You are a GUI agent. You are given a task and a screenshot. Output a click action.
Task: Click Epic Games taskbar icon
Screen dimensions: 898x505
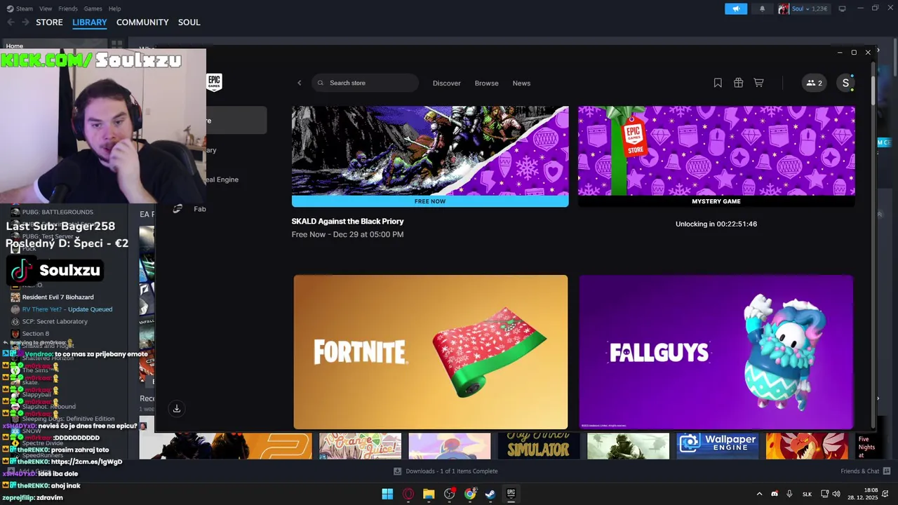pos(511,494)
